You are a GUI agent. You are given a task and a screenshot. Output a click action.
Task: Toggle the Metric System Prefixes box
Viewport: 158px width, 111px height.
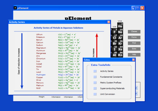point(95,83)
